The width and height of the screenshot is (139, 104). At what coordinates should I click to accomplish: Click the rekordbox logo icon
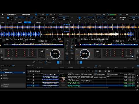(3, 14)
